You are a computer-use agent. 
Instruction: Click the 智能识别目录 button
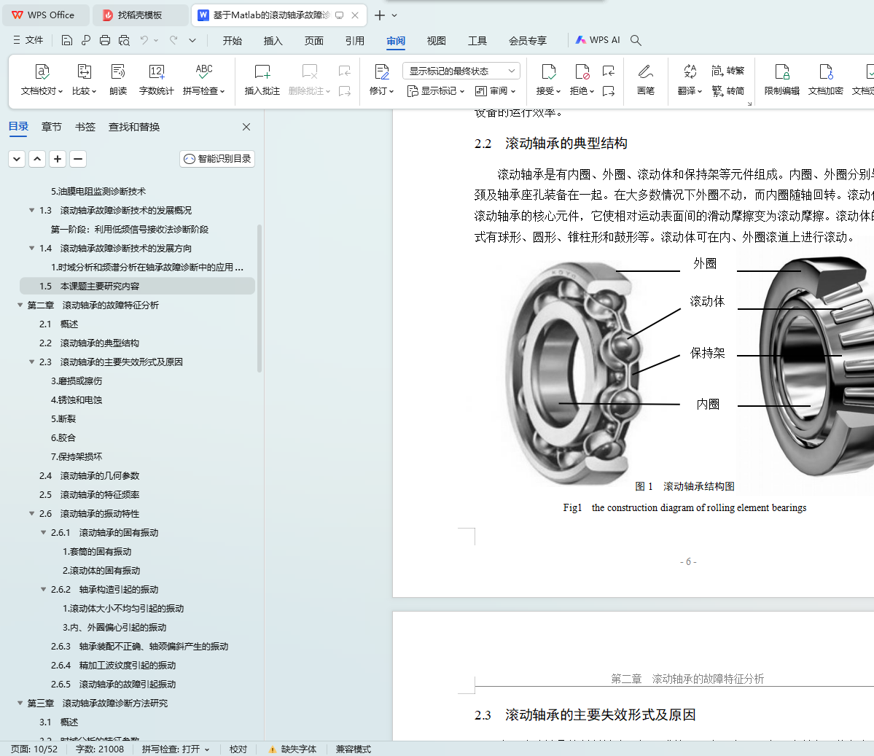click(x=217, y=159)
